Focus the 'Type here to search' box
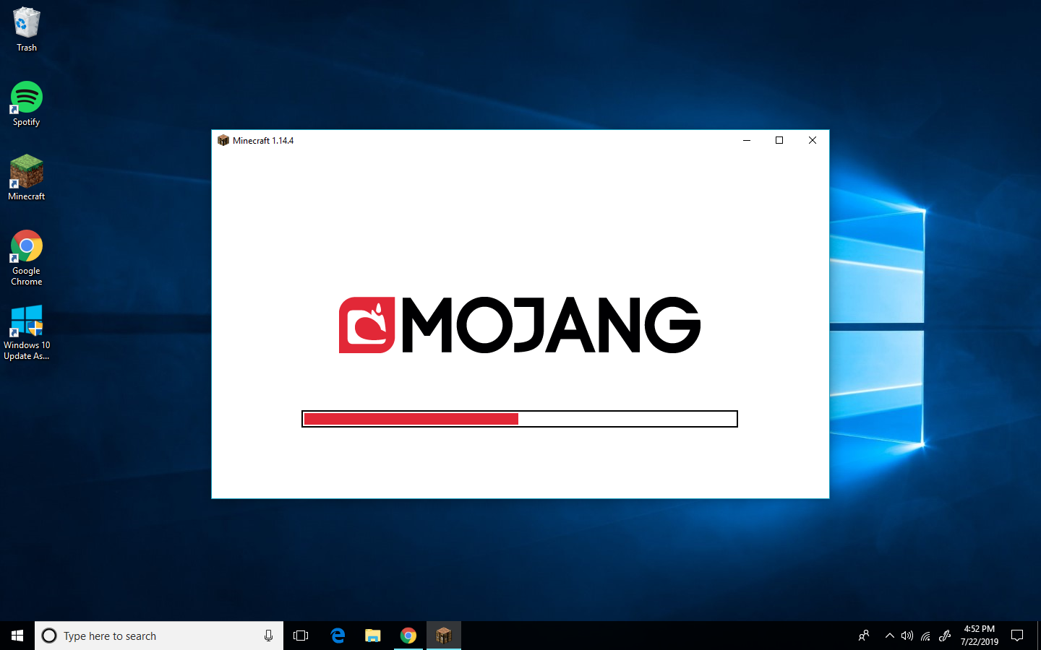The image size is (1041, 650). [x=159, y=636]
